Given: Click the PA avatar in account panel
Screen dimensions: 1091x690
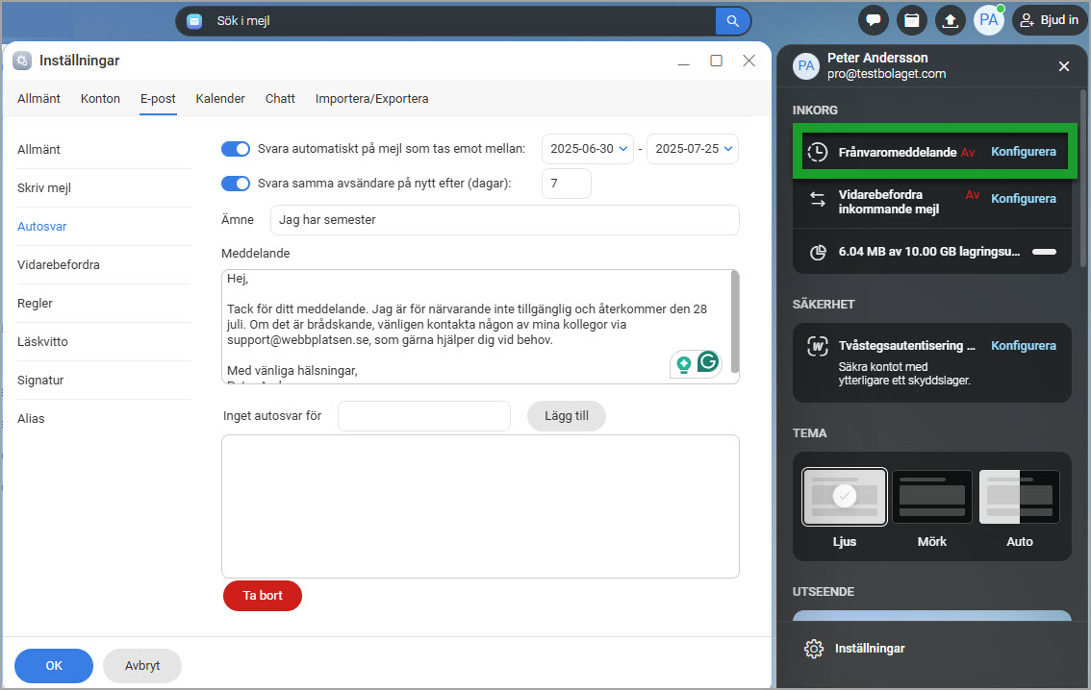Looking at the screenshot, I should (805, 66).
